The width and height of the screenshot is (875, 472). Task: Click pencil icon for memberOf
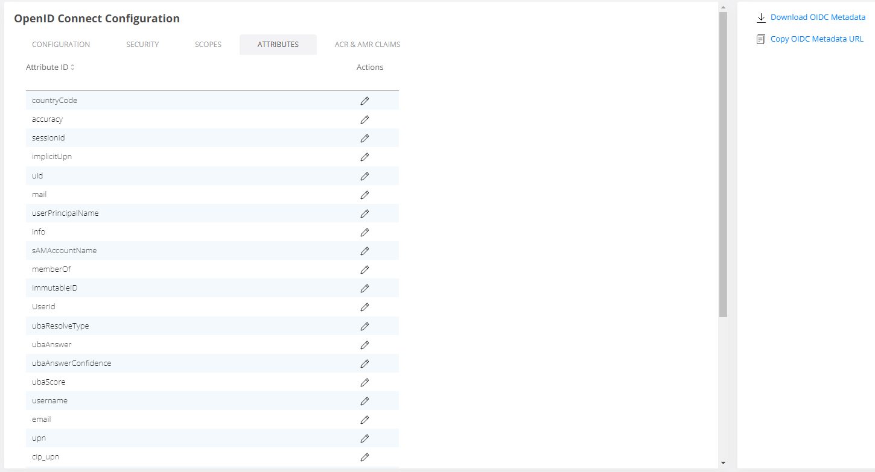(x=364, y=269)
